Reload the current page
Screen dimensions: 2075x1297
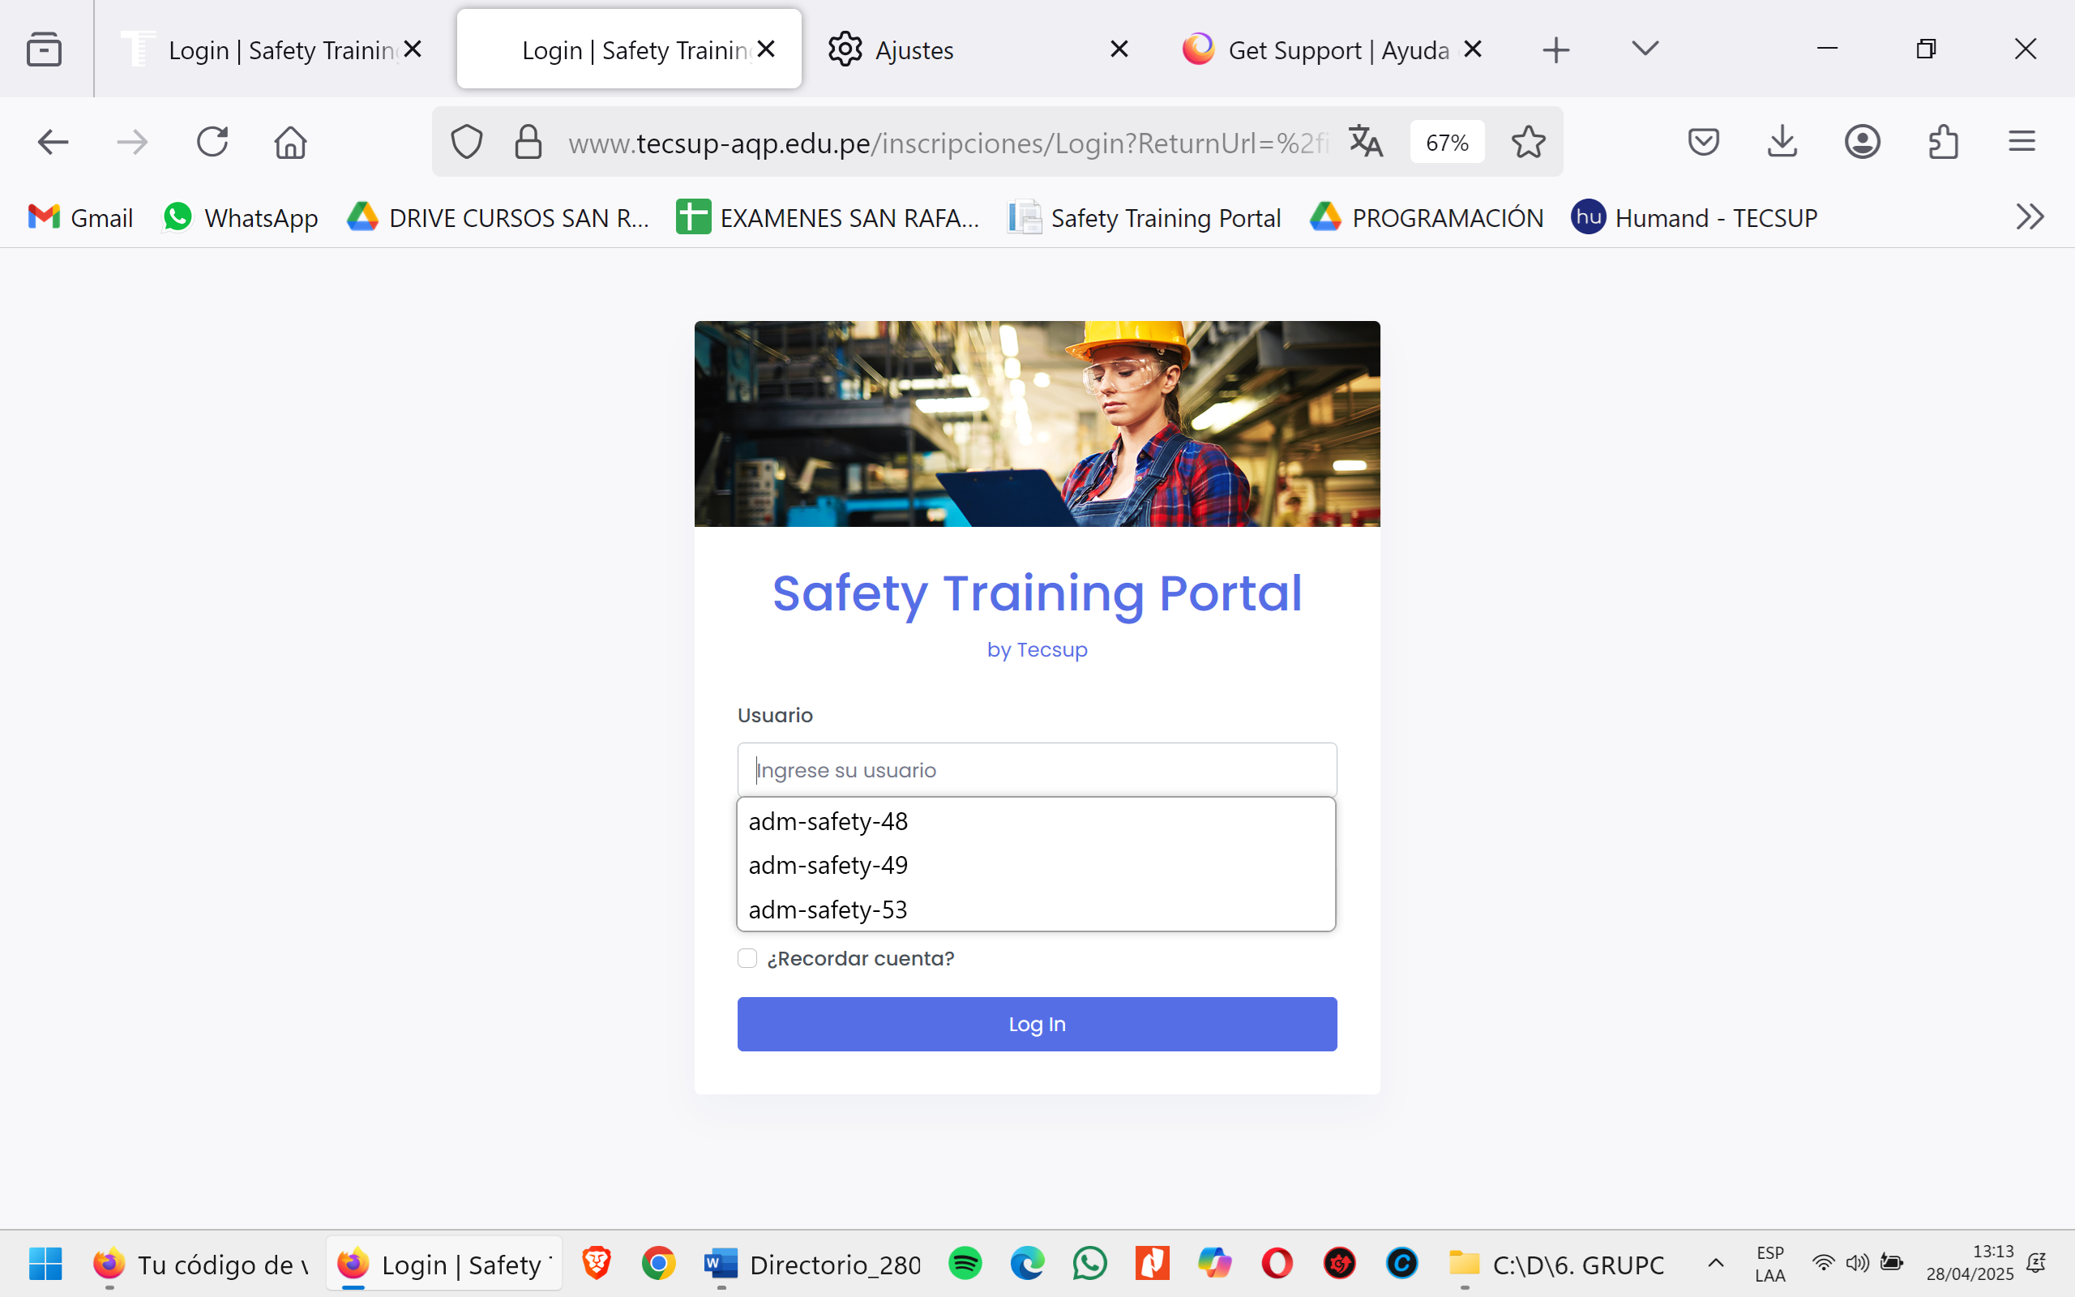point(212,142)
